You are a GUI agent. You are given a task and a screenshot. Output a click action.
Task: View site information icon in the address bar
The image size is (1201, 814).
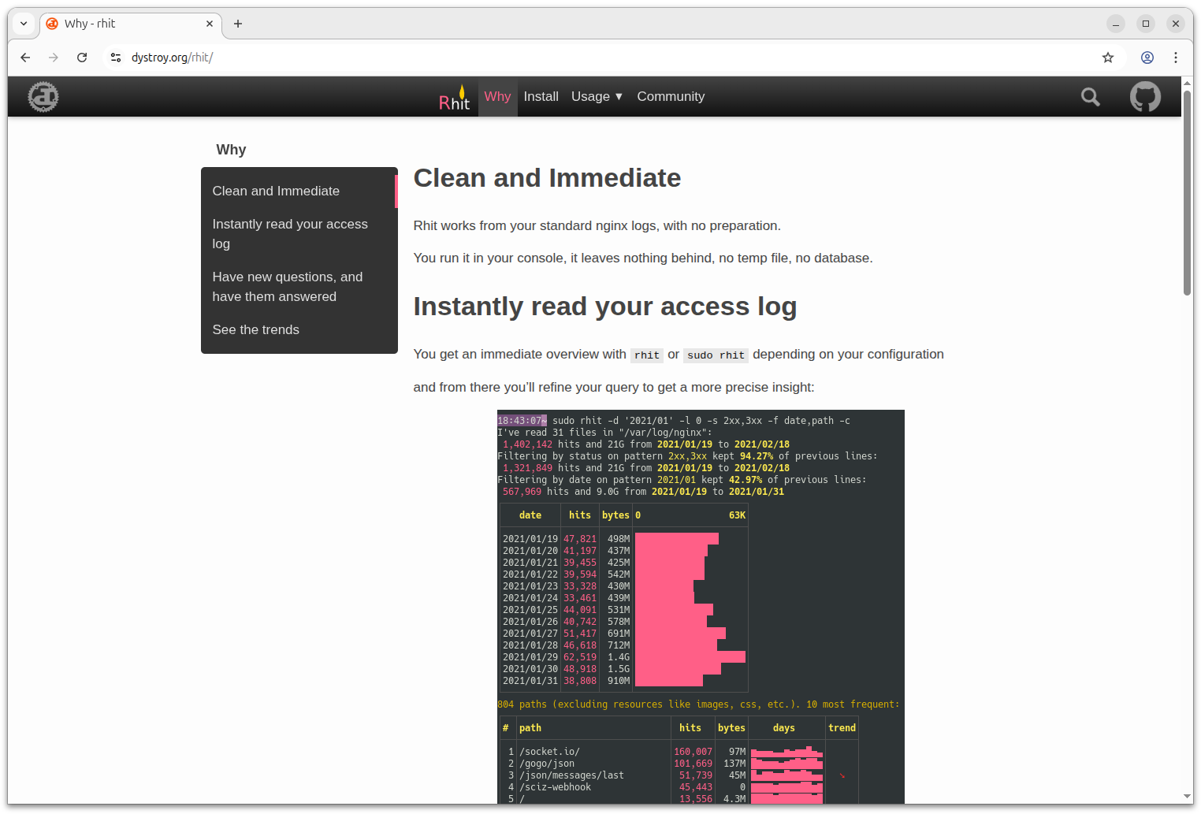click(x=116, y=58)
